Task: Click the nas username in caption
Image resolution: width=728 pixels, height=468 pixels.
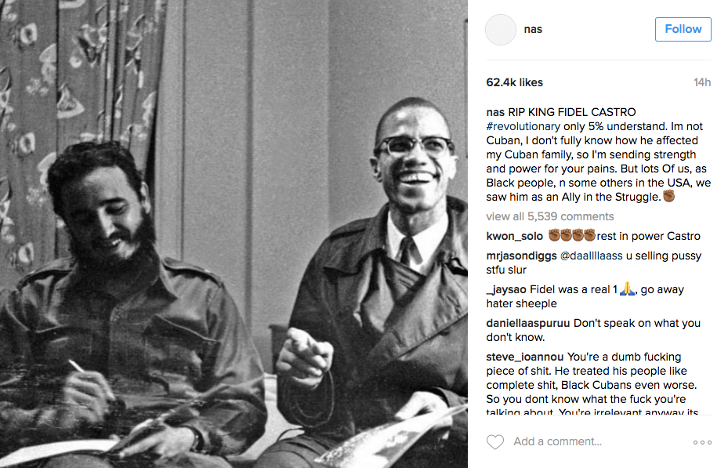Action: (x=495, y=112)
